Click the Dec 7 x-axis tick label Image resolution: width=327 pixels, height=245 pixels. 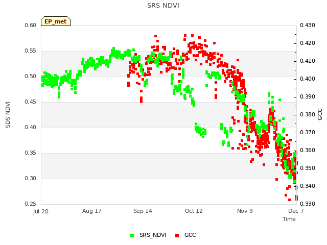click(x=296, y=211)
